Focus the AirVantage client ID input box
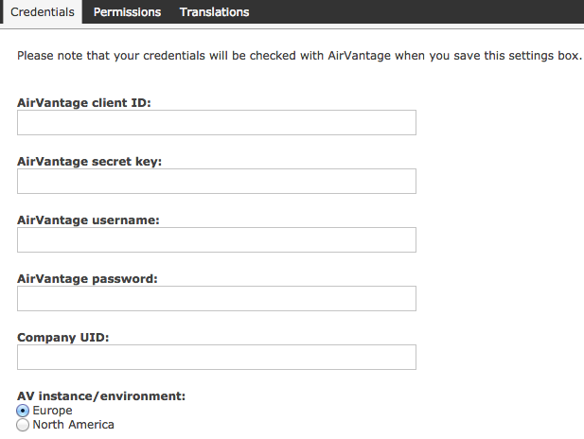This screenshot has width=584, height=439. (217, 123)
